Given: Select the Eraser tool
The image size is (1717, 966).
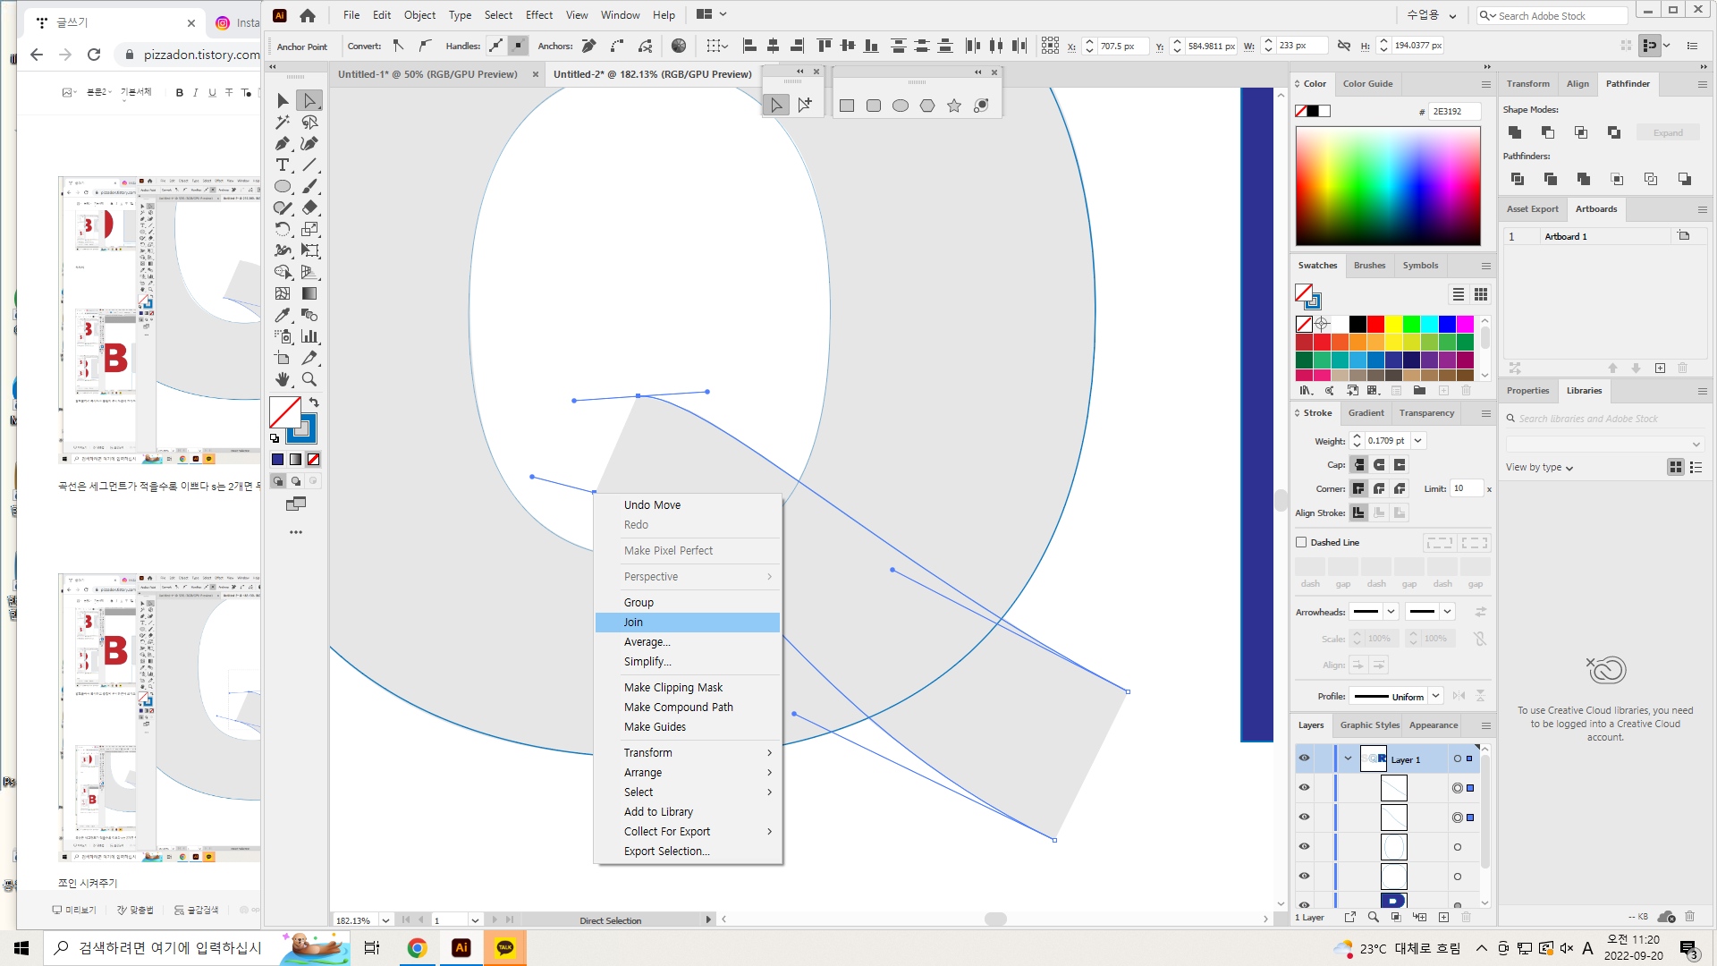Looking at the screenshot, I should pos(309,208).
